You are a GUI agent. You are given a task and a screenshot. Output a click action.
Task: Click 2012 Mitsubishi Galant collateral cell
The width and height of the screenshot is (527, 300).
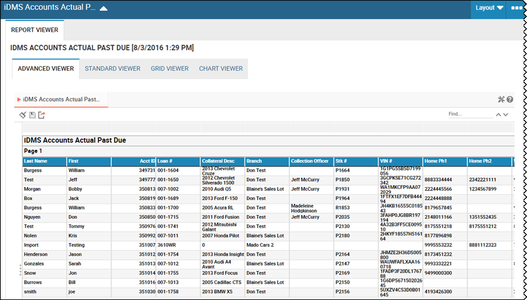pyautogui.click(x=223, y=227)
